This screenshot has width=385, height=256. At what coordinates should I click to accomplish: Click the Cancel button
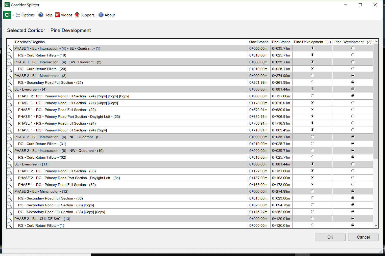(x=363, y=237)
